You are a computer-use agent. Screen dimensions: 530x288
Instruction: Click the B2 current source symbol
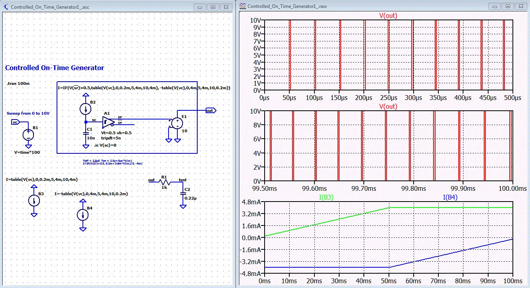(85, 109)
